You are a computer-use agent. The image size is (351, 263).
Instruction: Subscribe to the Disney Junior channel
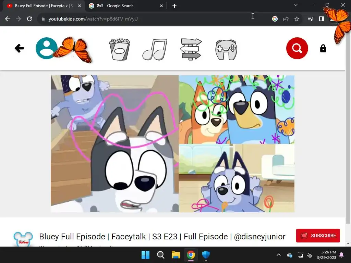(318, 236)
